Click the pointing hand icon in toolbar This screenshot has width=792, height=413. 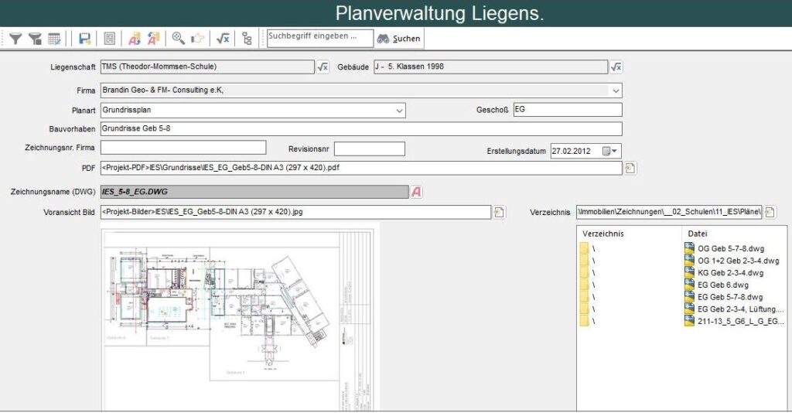click(x=197, y=38)
